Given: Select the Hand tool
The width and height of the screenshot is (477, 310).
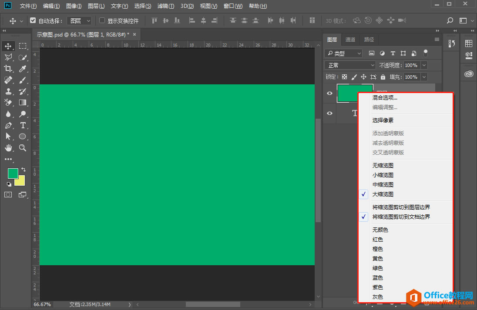Looking at the screenshot, I should 8,148.
